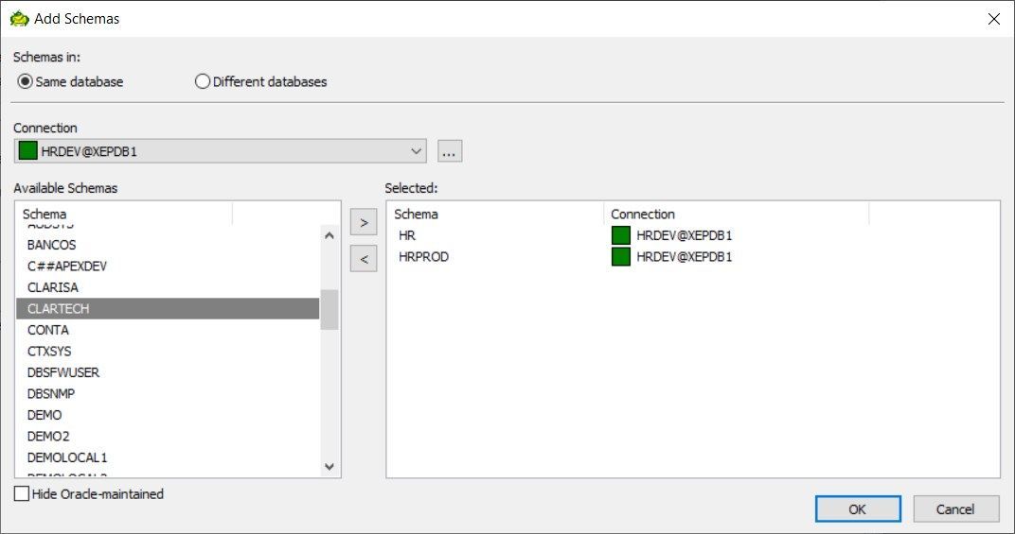Click Connection column header in Selected list

coord(737,214)
